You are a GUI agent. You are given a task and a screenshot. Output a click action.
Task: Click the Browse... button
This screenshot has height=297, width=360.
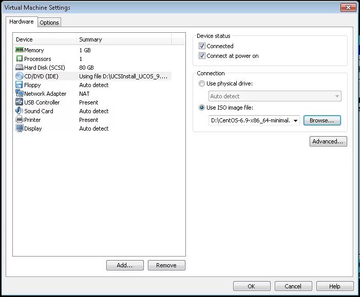pos(322,120)
